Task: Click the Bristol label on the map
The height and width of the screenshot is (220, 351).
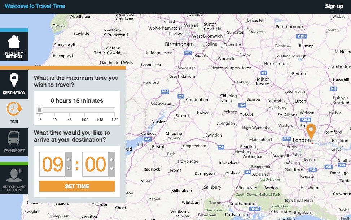Action: click(x=158, y=147)
